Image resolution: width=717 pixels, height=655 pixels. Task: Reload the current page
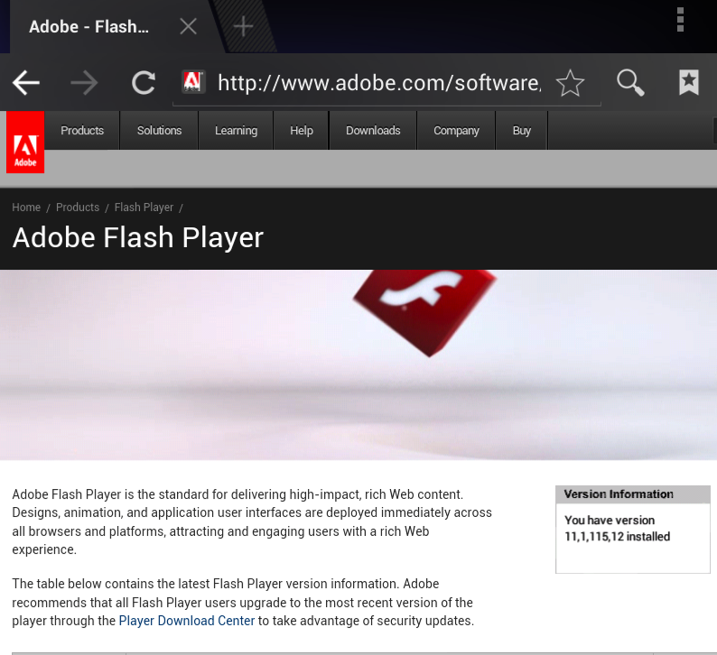[144, 83]
